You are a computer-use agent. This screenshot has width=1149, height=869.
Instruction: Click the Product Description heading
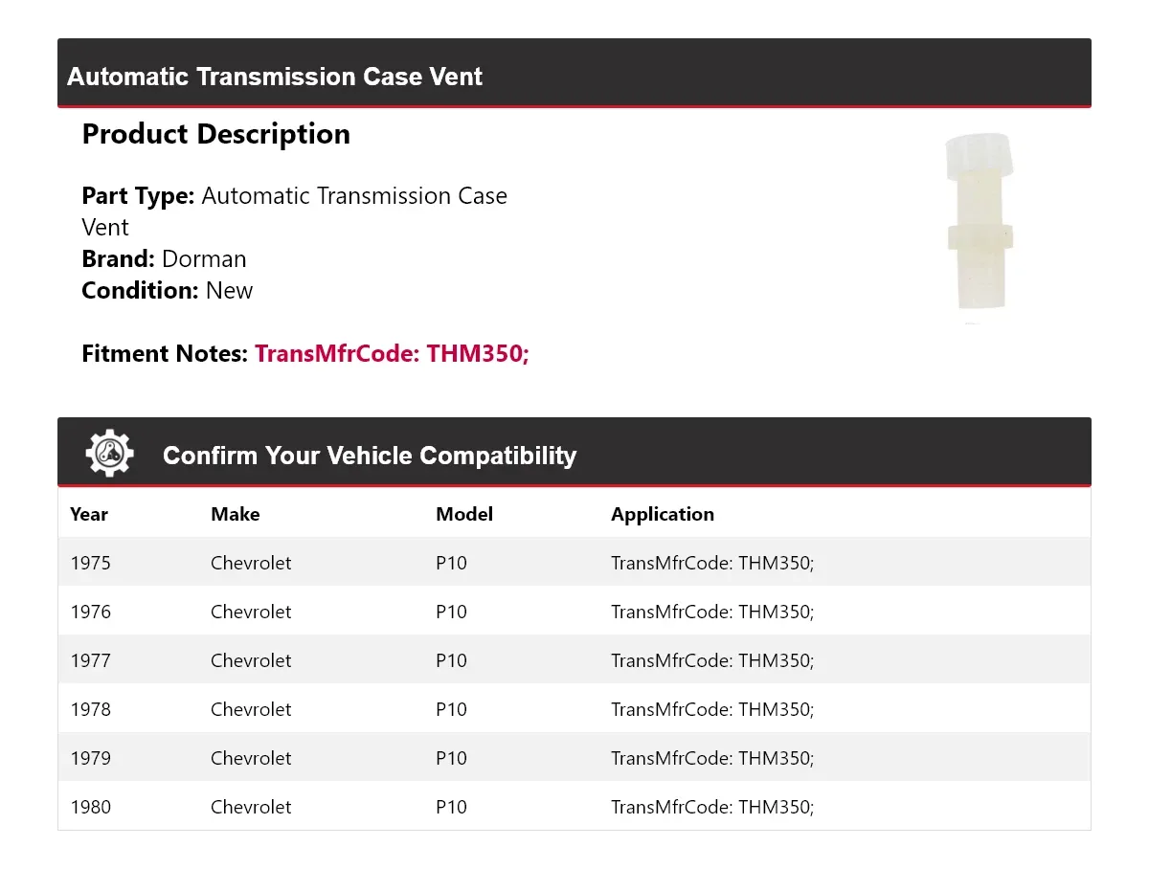point(216,134)
